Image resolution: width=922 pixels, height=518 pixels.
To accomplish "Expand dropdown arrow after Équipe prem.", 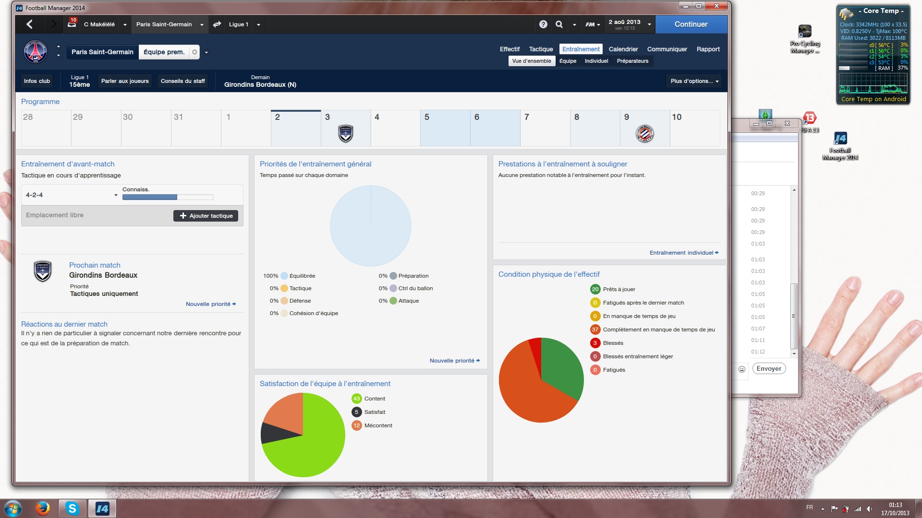I will pos(206,52).
